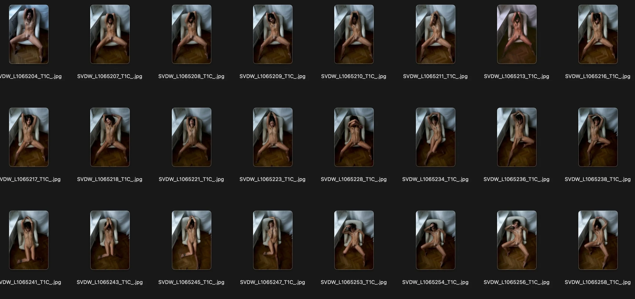The height and width of the screenshot is (299, 635).
Task: Click the SVDW_L1065236_T1C_.jpg filename text
Action: pos(516,179)
